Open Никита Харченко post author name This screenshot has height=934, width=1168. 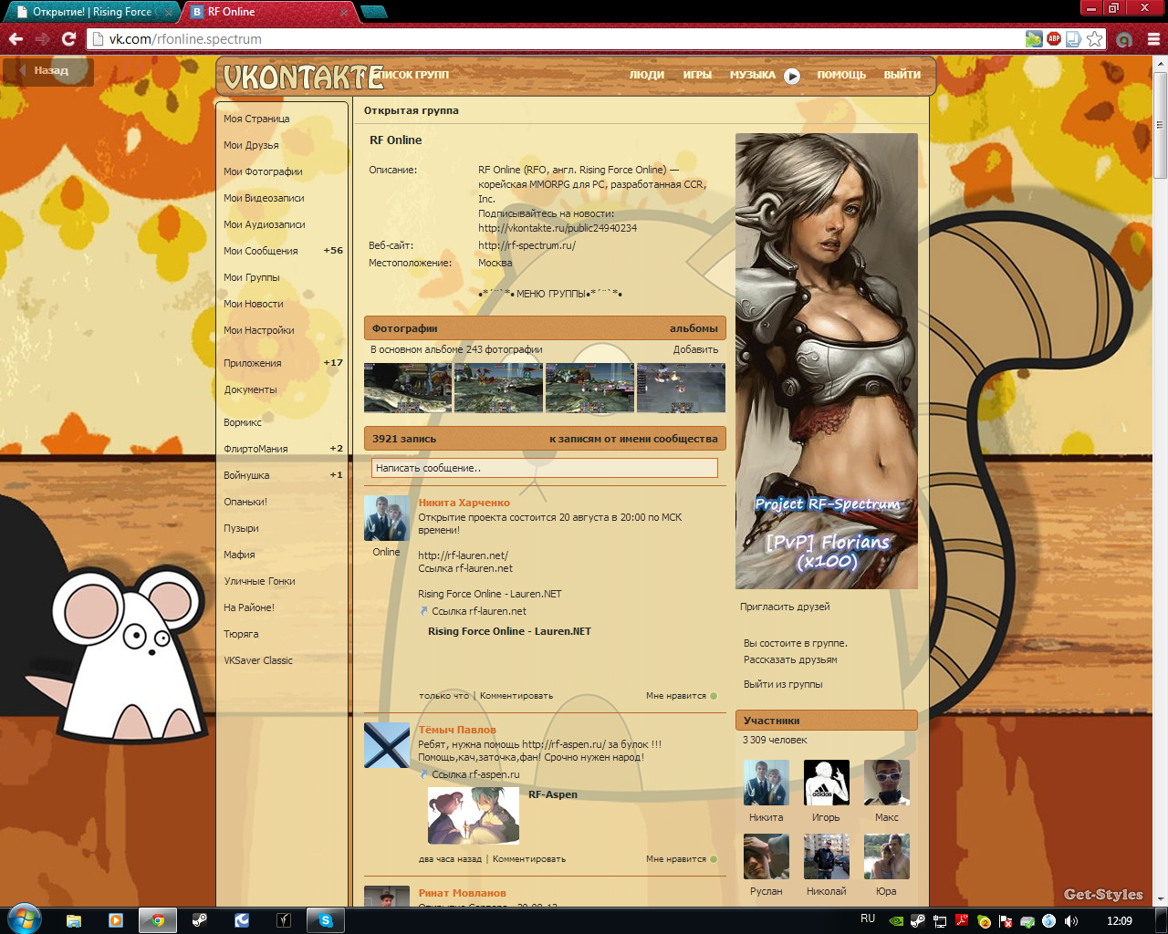(x=464, y=503)
